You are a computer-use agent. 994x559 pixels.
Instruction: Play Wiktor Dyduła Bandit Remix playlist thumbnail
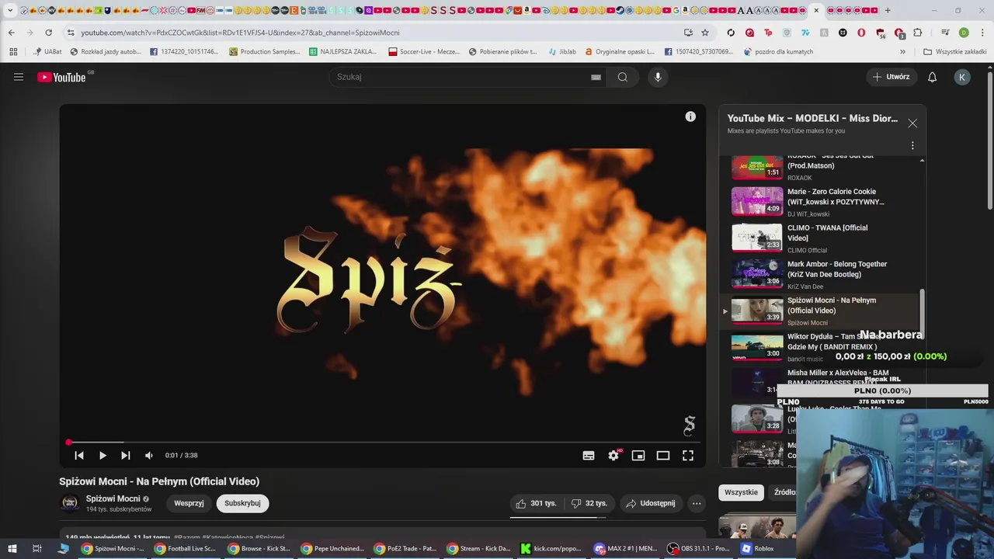click(757, 347)
